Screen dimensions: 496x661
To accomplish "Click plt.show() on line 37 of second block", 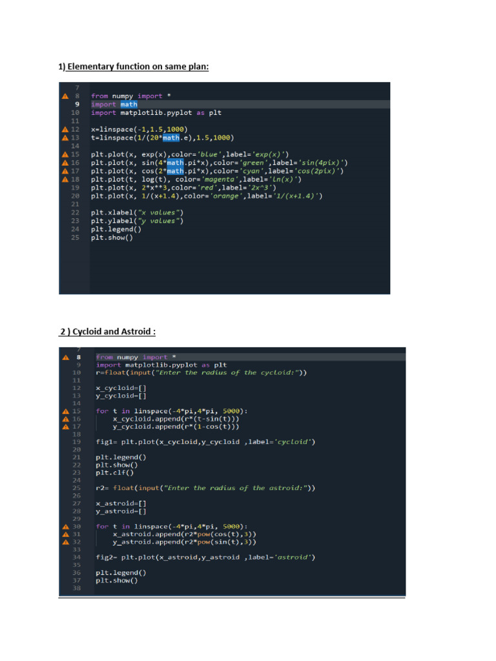I will [x=117, y=580].
